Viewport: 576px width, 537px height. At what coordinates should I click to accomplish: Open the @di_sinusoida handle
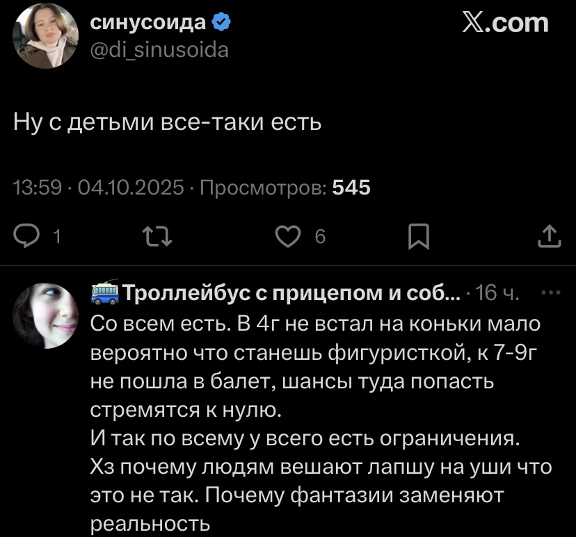pyautogui.click(x=159, y=50)
